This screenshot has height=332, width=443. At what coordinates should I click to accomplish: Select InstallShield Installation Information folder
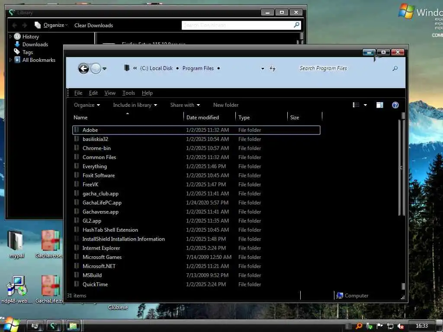coord(196,239)
